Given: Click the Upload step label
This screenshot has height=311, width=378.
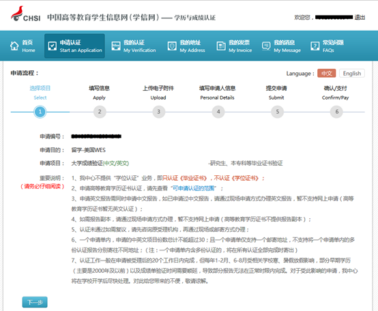Looking at the screenshot, I should (158, 98).
